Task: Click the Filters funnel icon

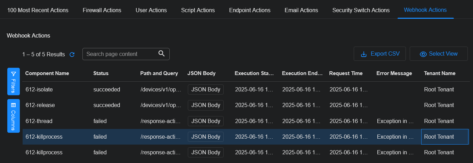Action: [14, 74]
